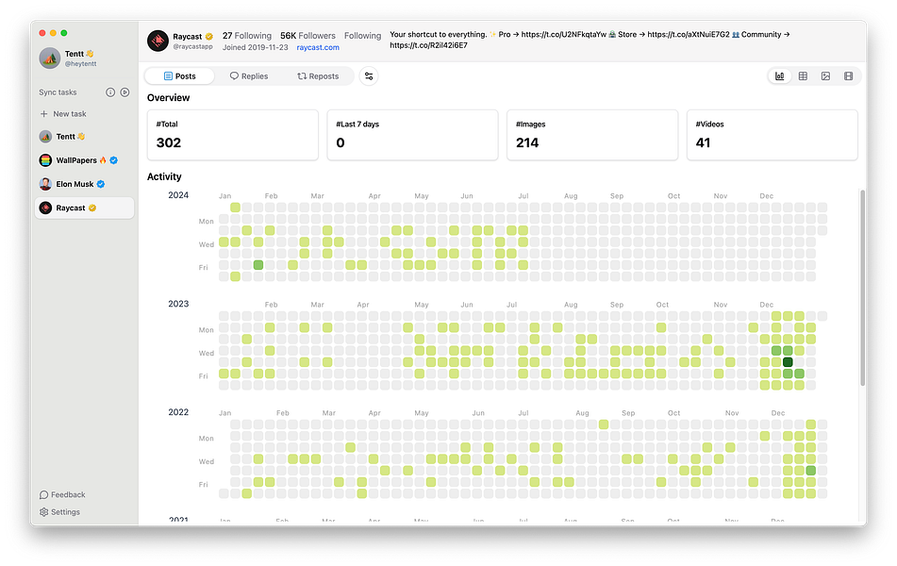Image resolution: width=897 pixels, height=566 pixels.
Task: Start sync tasks with play icon
Action: (x=125, y=92)
